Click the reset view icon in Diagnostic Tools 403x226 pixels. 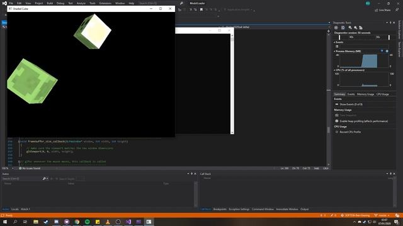tap(361, 28)
